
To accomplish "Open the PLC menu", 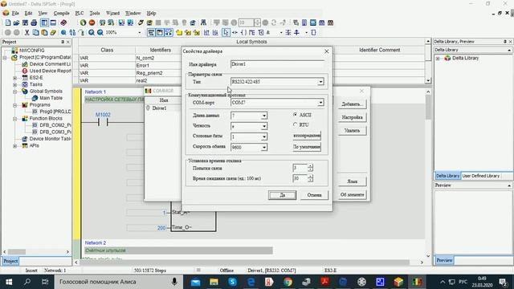I will click(x=80, y=13).
